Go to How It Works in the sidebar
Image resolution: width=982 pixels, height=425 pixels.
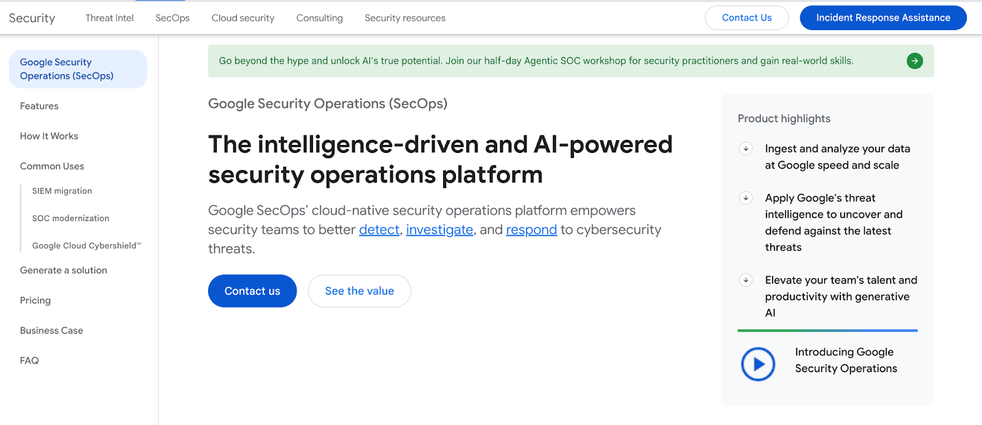(49, 136)
